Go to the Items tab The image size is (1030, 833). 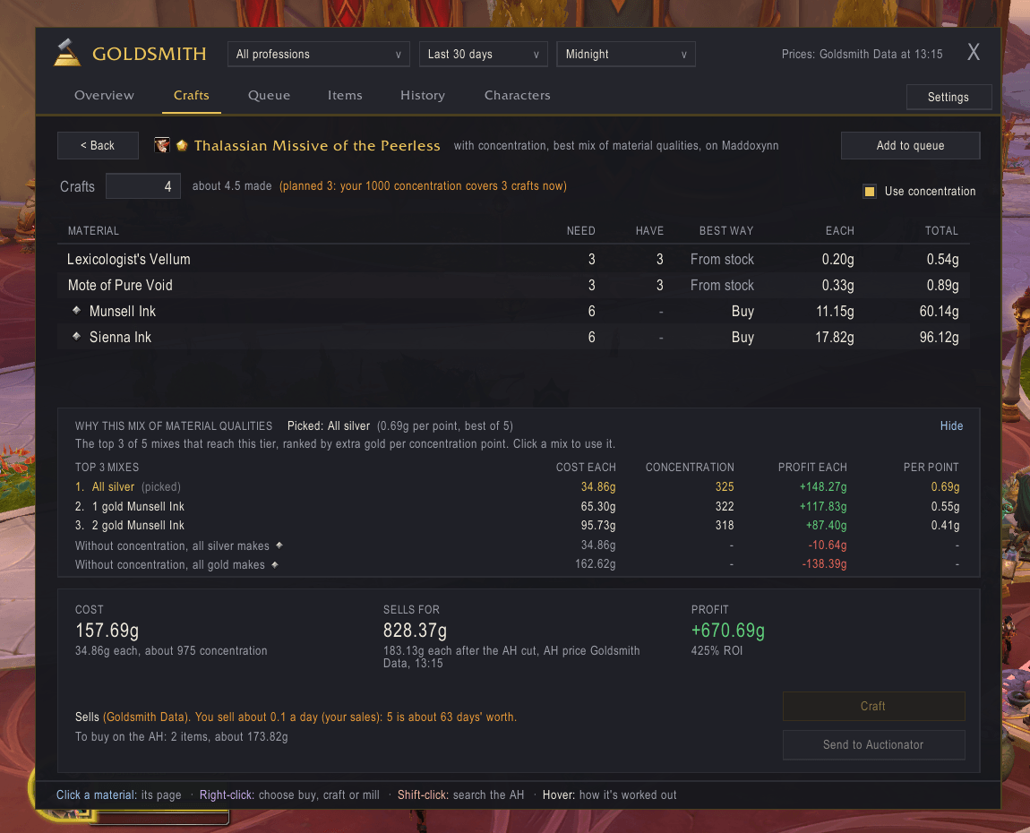[x=345, y=95]
